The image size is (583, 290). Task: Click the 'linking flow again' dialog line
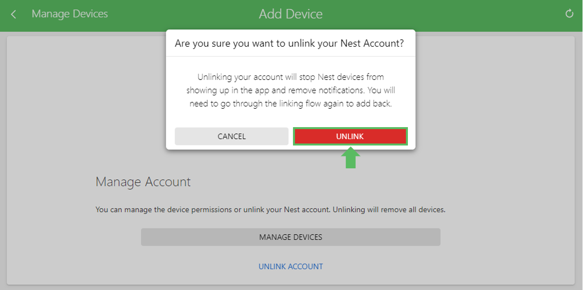coord(291,104)
